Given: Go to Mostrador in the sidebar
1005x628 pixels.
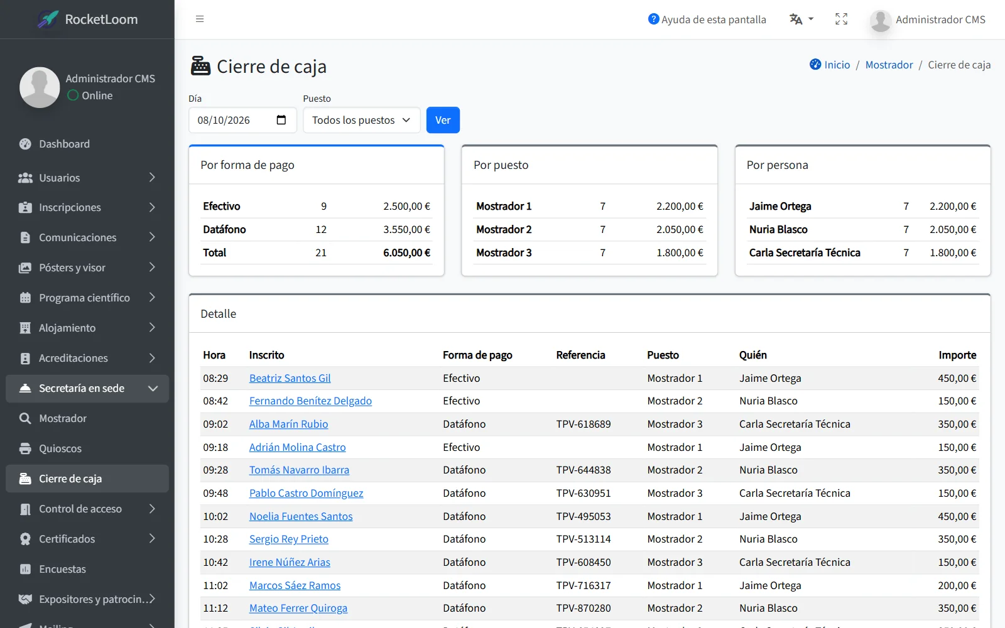Looking at the screenshot, I should coord(87,418).
